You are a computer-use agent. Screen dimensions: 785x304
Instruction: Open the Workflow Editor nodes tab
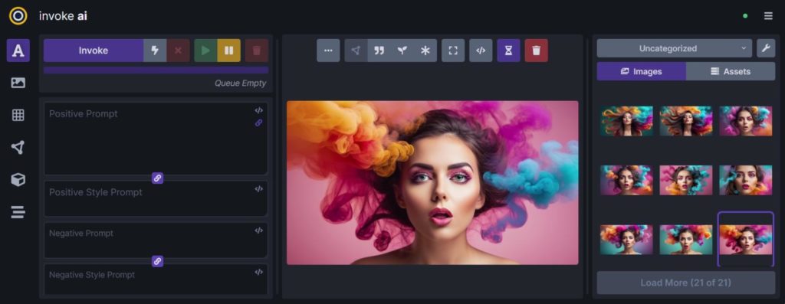pos(18,148)
